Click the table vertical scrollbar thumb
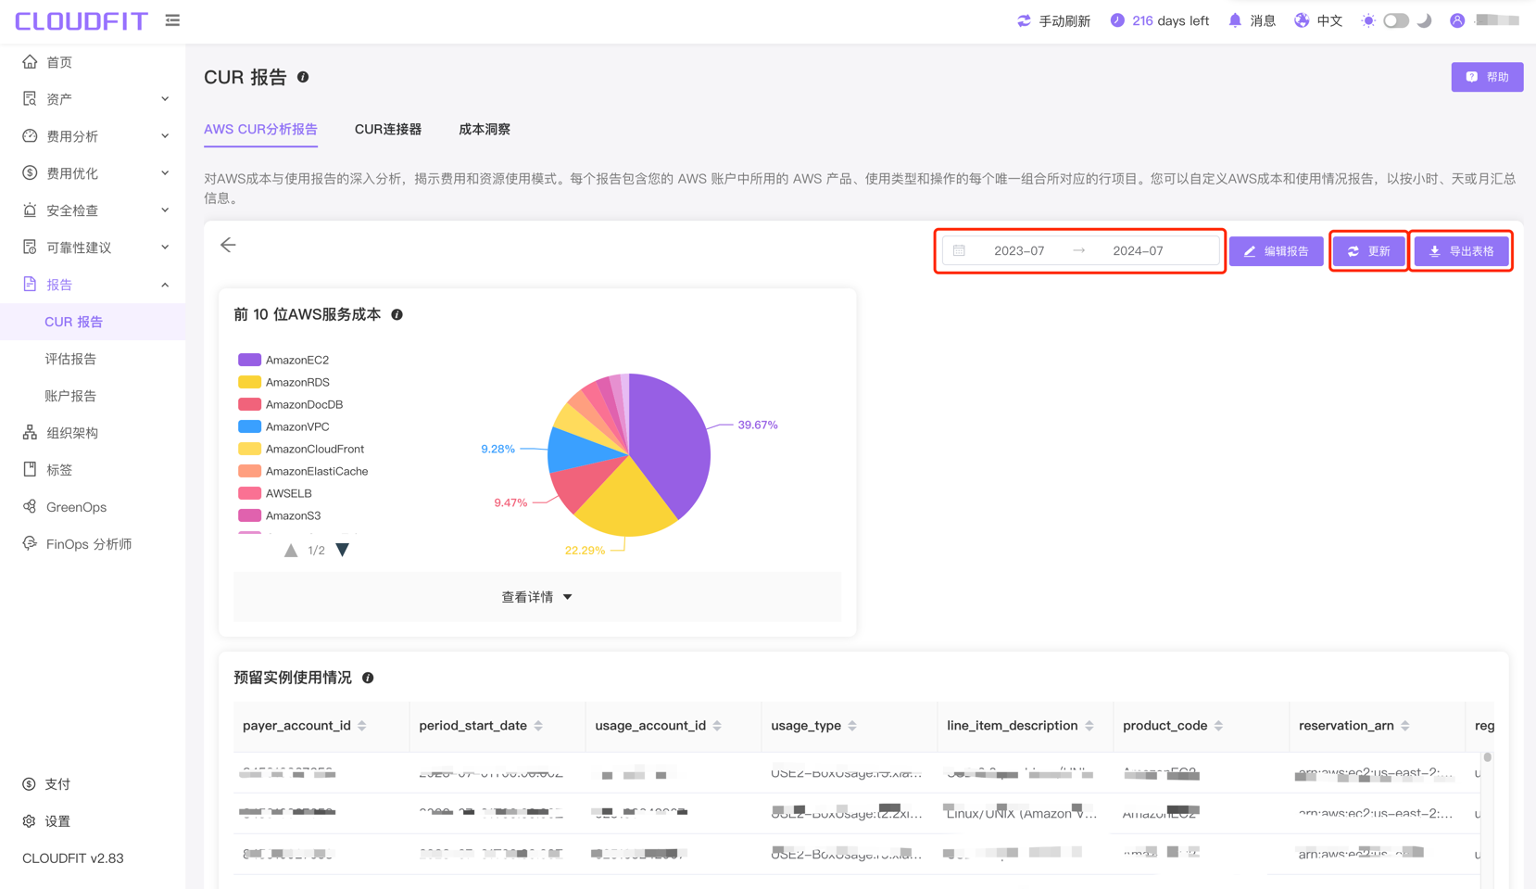Image resolution: width=1536 pixels, height=889 pixels. (x=1488, y=757)
